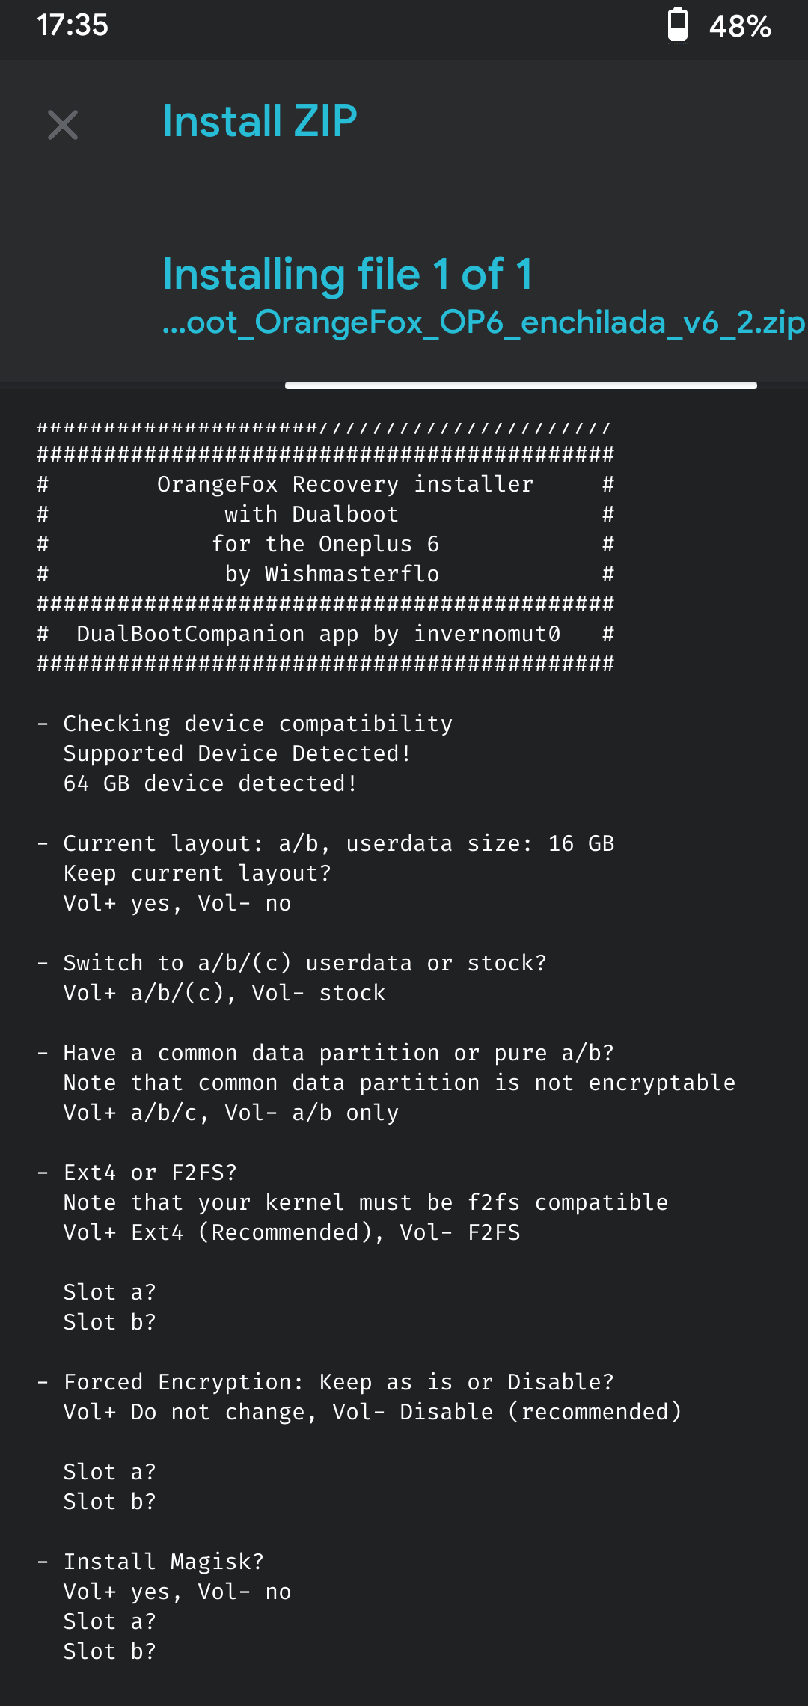Tap the 64 GB device detected line
This screenshot has height=1706, width=808.
210,783
